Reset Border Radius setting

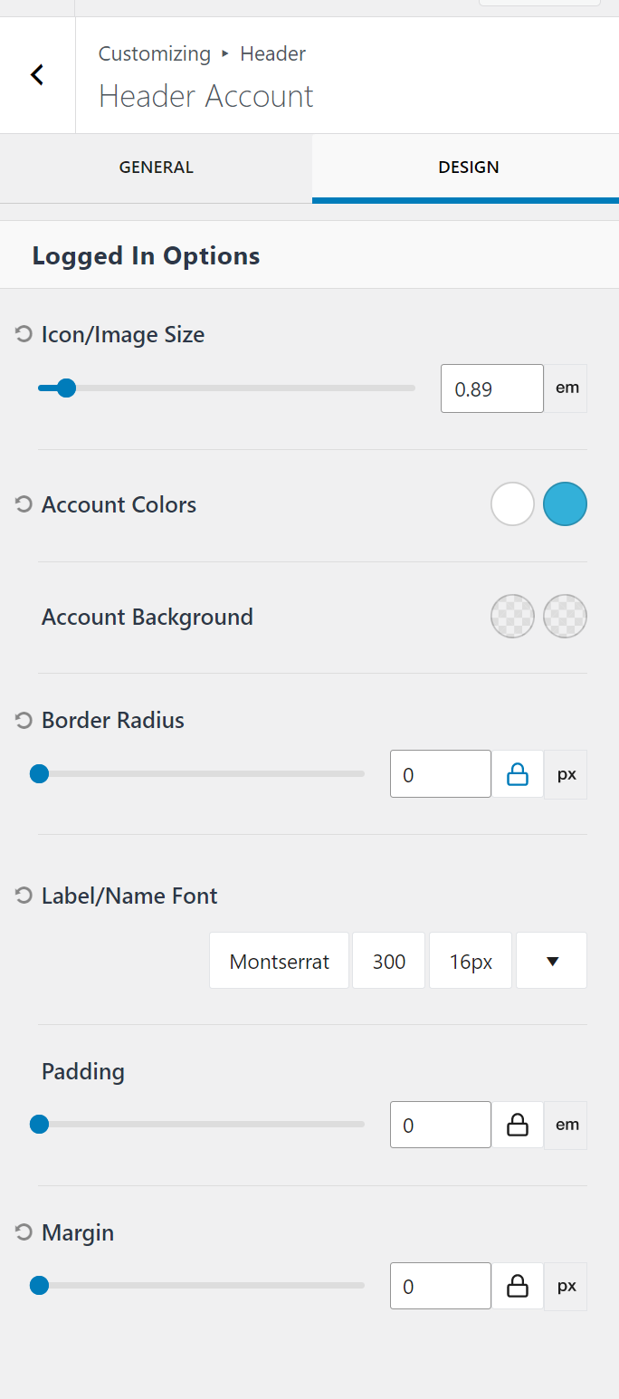click(x=24, y=720)
